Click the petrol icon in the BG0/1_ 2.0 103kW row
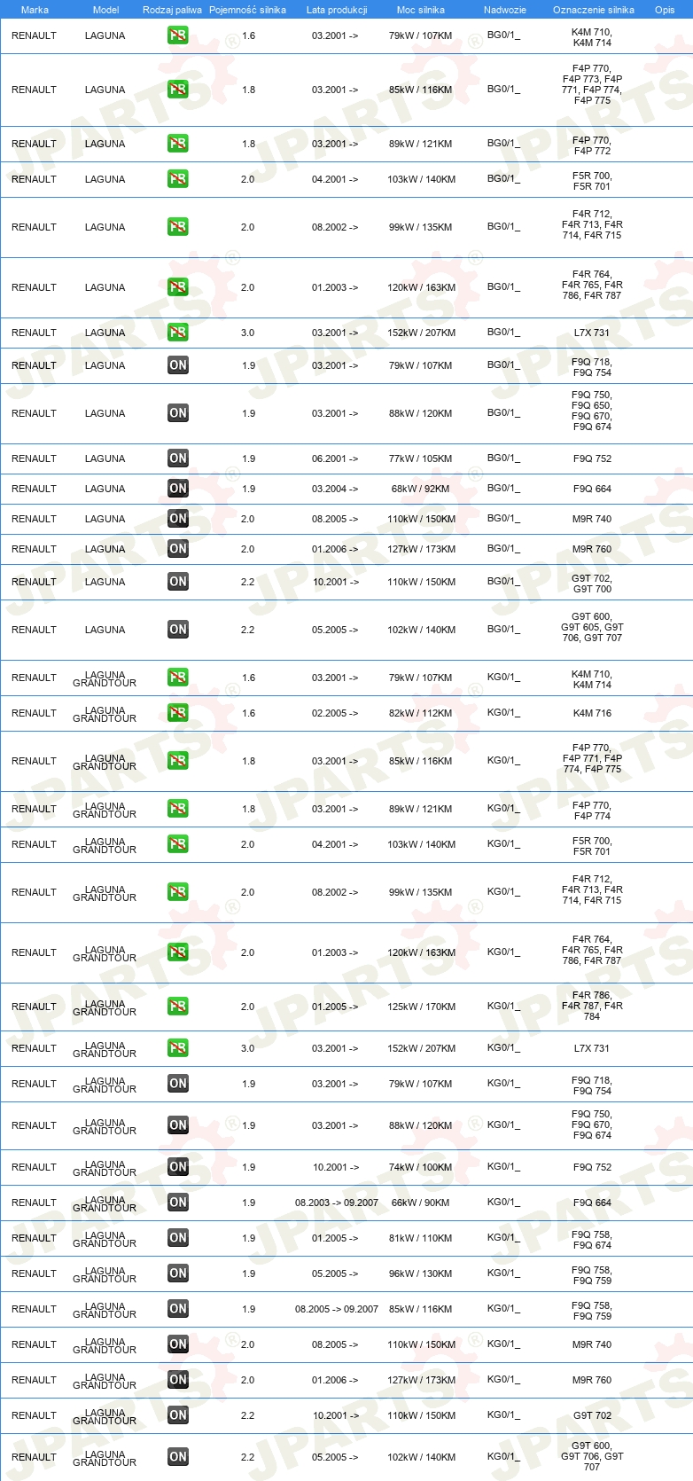The height and width of the screenshot is (1481, 693). [x=178, y=179]
